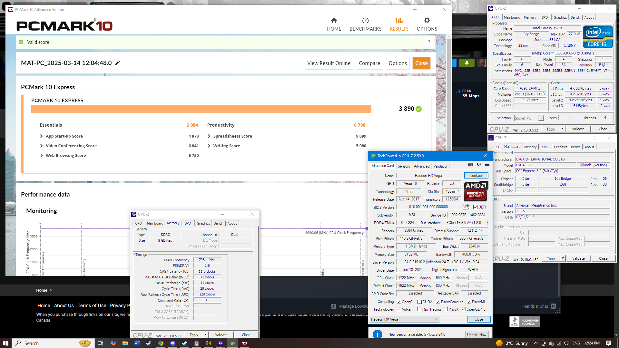619x348 pixels.
Task: Refresh GPU-Z data with refresh icon
Action: coord(479,164)
